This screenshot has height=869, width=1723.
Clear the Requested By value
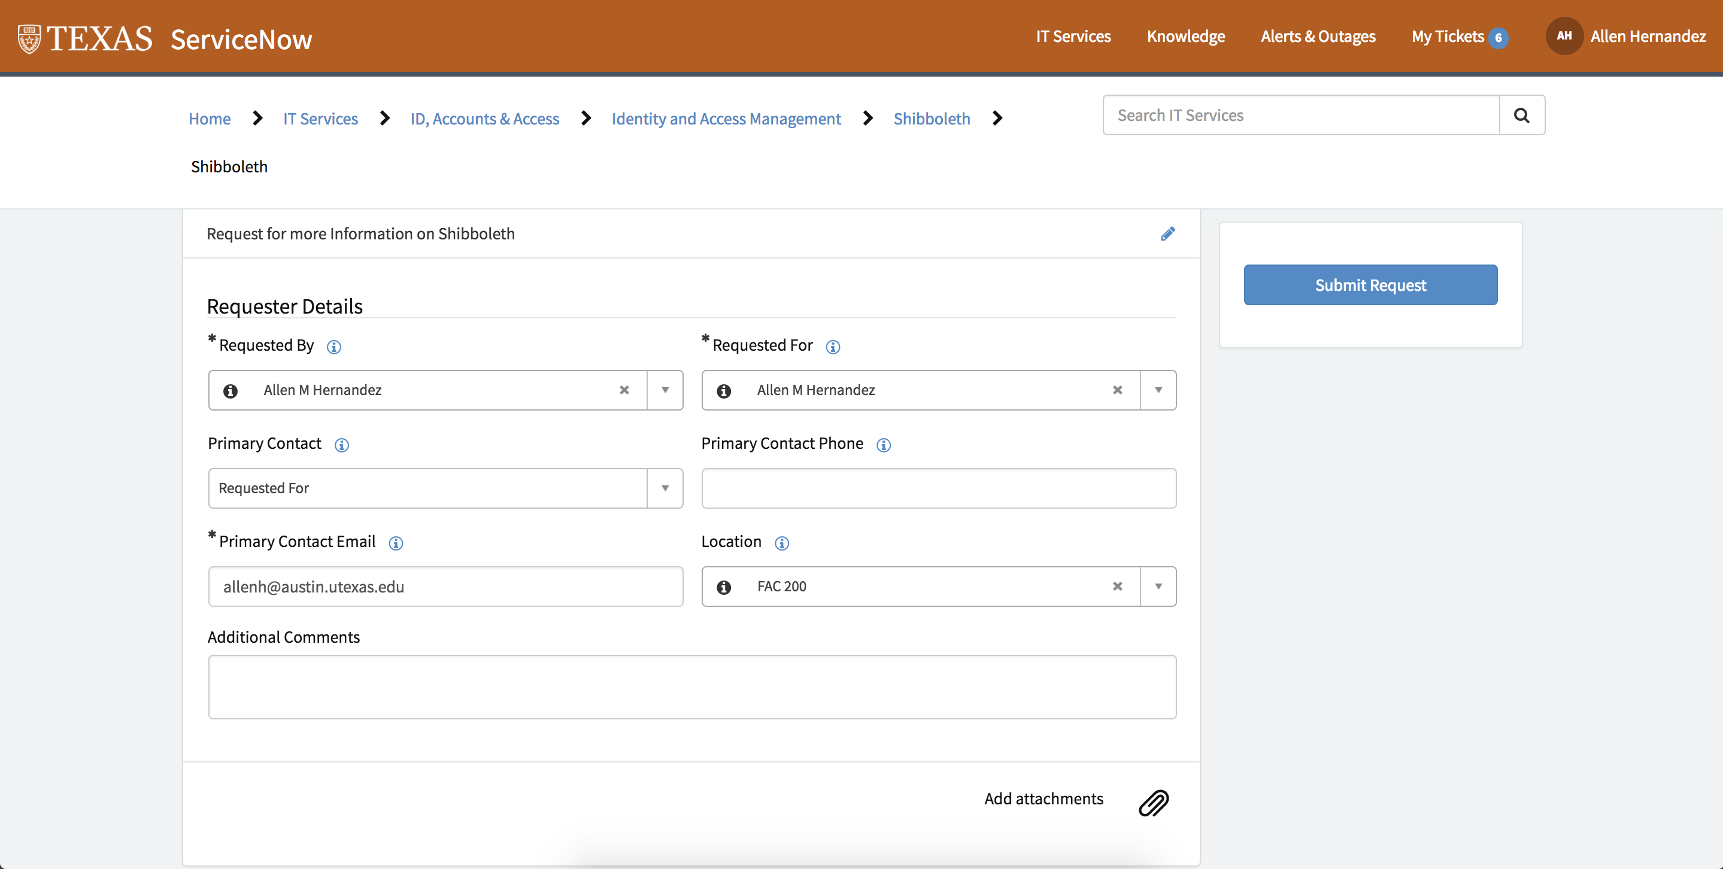(x=624, y=390)
